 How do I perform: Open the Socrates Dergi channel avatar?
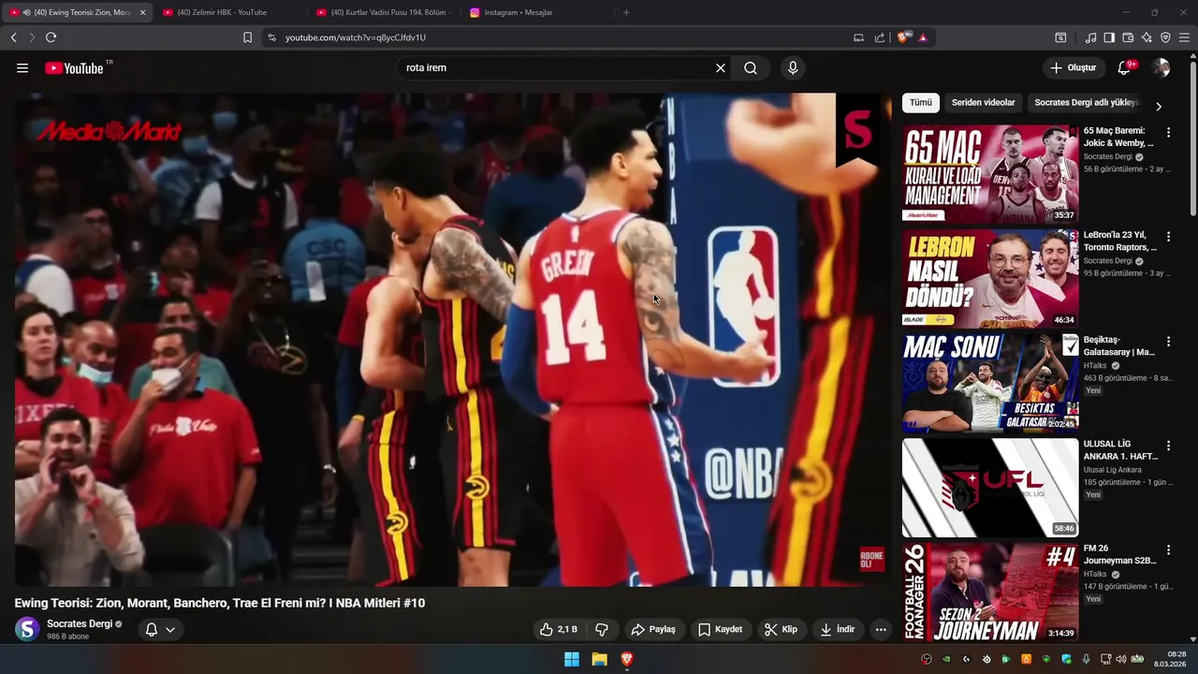28,630
